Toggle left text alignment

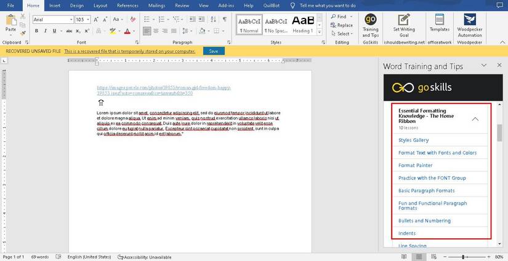click(x=147, y=31)
